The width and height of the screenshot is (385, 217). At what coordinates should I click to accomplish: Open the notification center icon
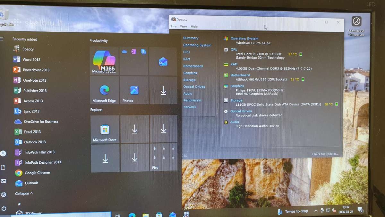click(361, 210)
